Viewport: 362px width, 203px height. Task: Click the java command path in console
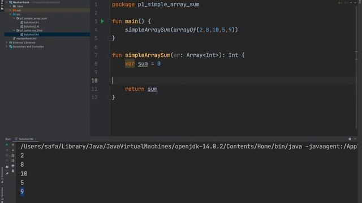pos(188,147)
